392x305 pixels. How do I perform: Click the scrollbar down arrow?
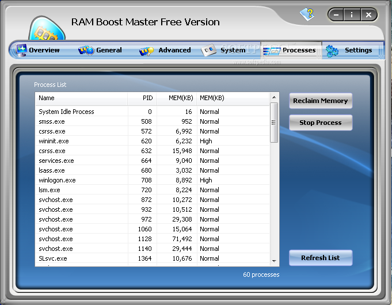point(274,261)
